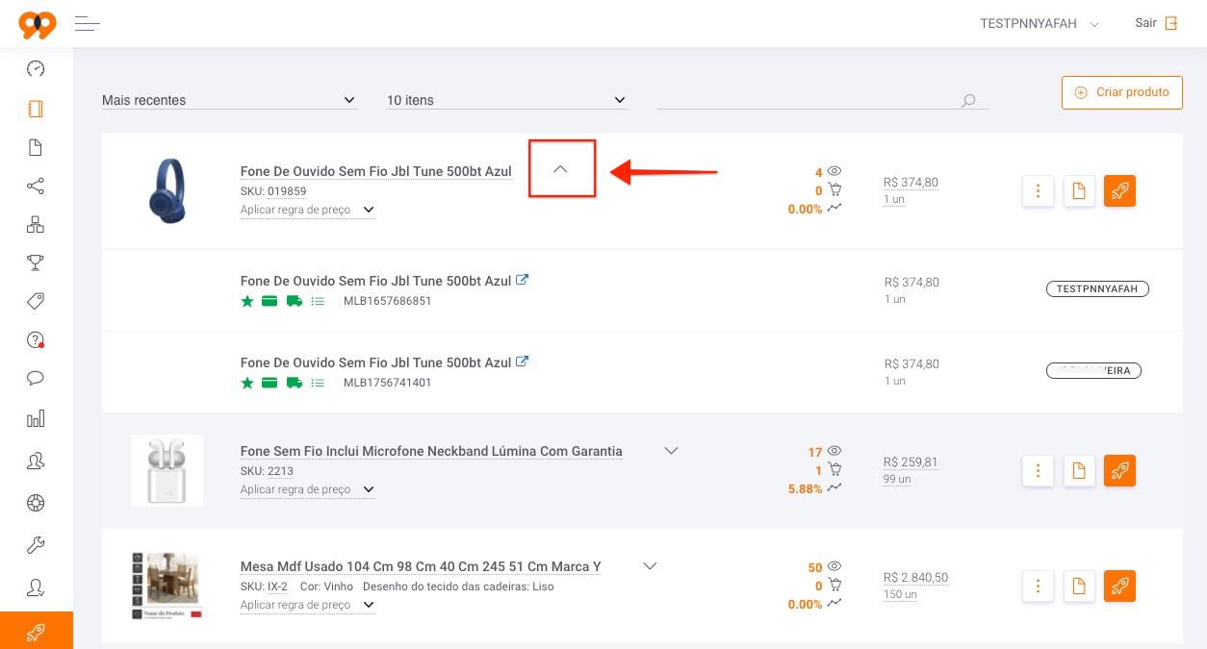Image resolution: width=1207 pixels, height=649 pixels.
Task: Click the listing ID MLB1657686851
Action: [x=387, y=301]
